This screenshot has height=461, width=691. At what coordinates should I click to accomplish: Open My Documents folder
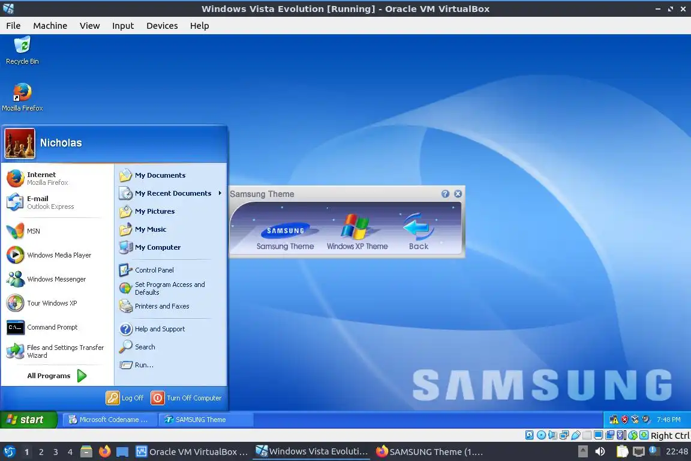click(171, 175)
